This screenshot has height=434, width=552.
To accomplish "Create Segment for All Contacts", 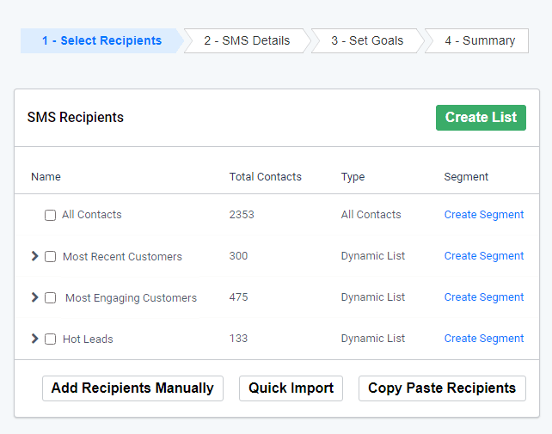I will [x=484, y=215].
